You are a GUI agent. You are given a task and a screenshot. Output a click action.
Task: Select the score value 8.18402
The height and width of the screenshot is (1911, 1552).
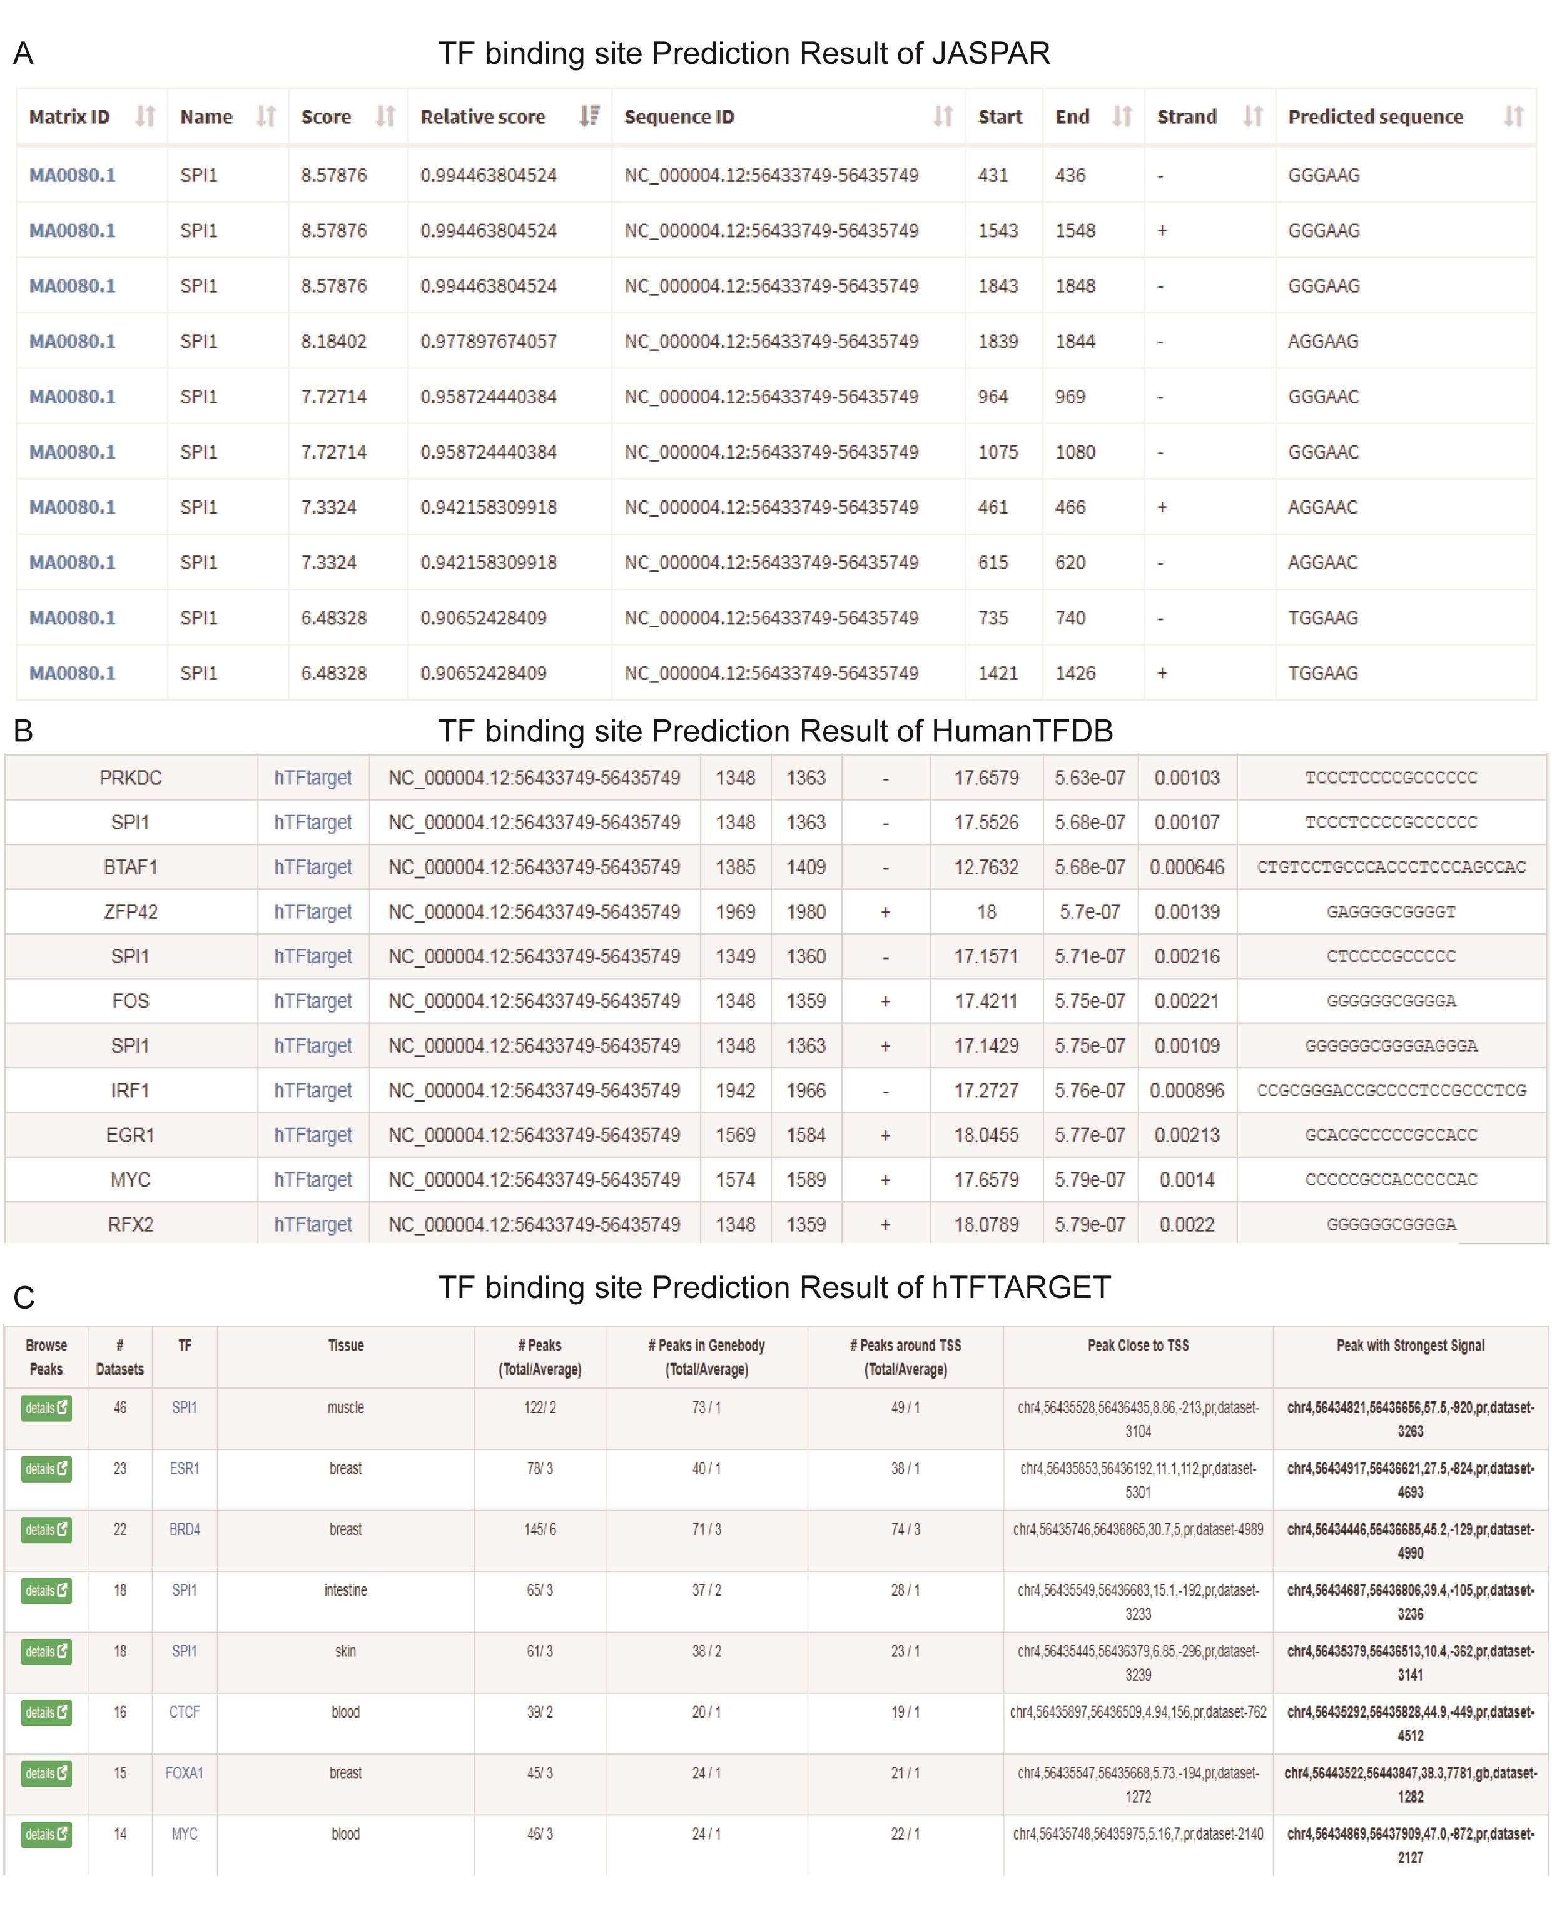click(x=333, y=342)
